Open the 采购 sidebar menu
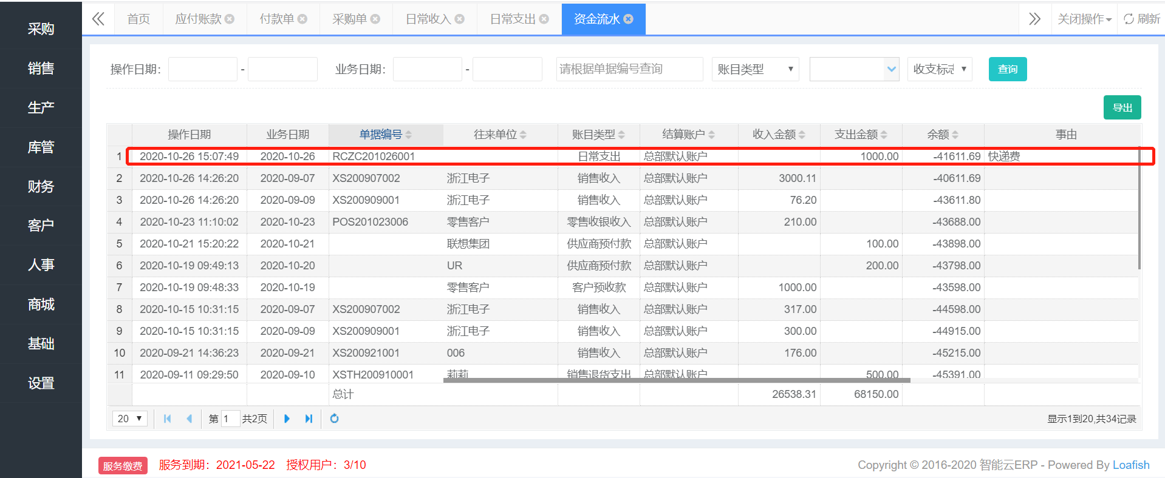This screenshot has height=478, width=1165. pyautogui.click(x=41, y=29)
